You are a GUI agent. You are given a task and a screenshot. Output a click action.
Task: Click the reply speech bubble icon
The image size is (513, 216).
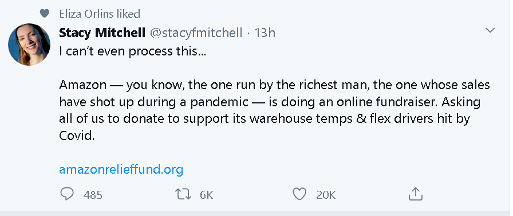[67, 194]
